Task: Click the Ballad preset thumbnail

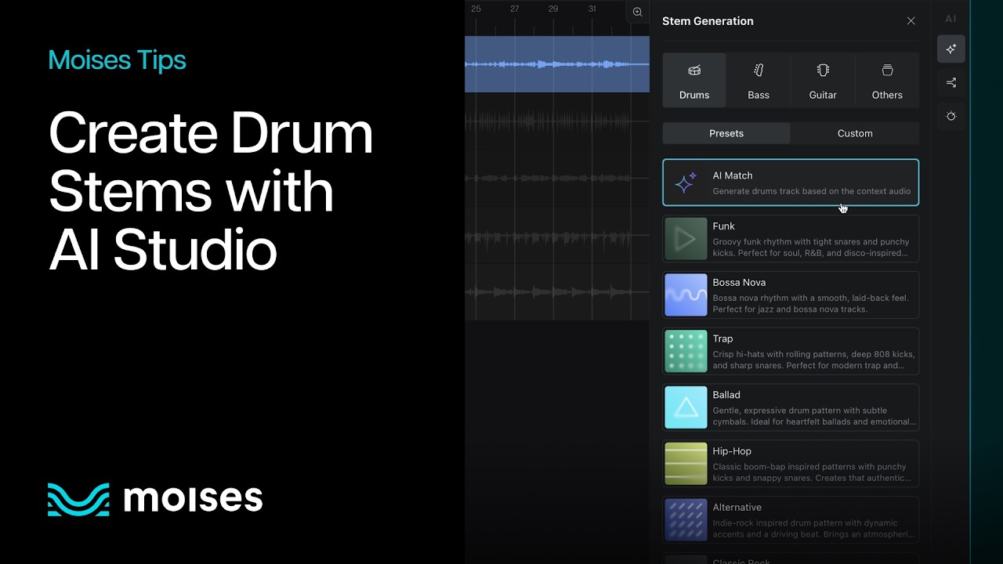Action: click(686, 408)
